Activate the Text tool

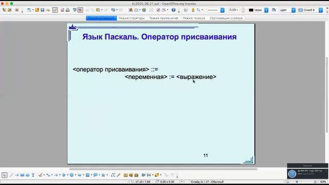[x=33, y=175]
